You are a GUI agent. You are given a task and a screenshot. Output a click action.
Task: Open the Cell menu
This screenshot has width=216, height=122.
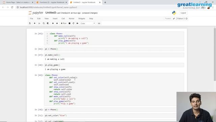click(x=63, y=19)
